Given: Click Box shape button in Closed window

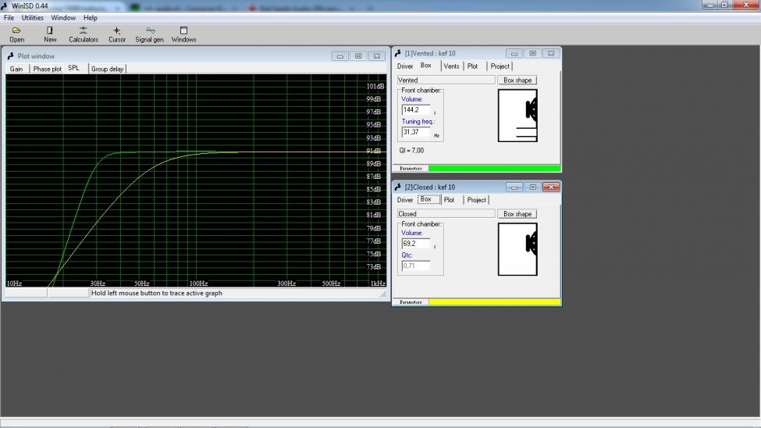Looking at the screenshot, I should (517, 214).
